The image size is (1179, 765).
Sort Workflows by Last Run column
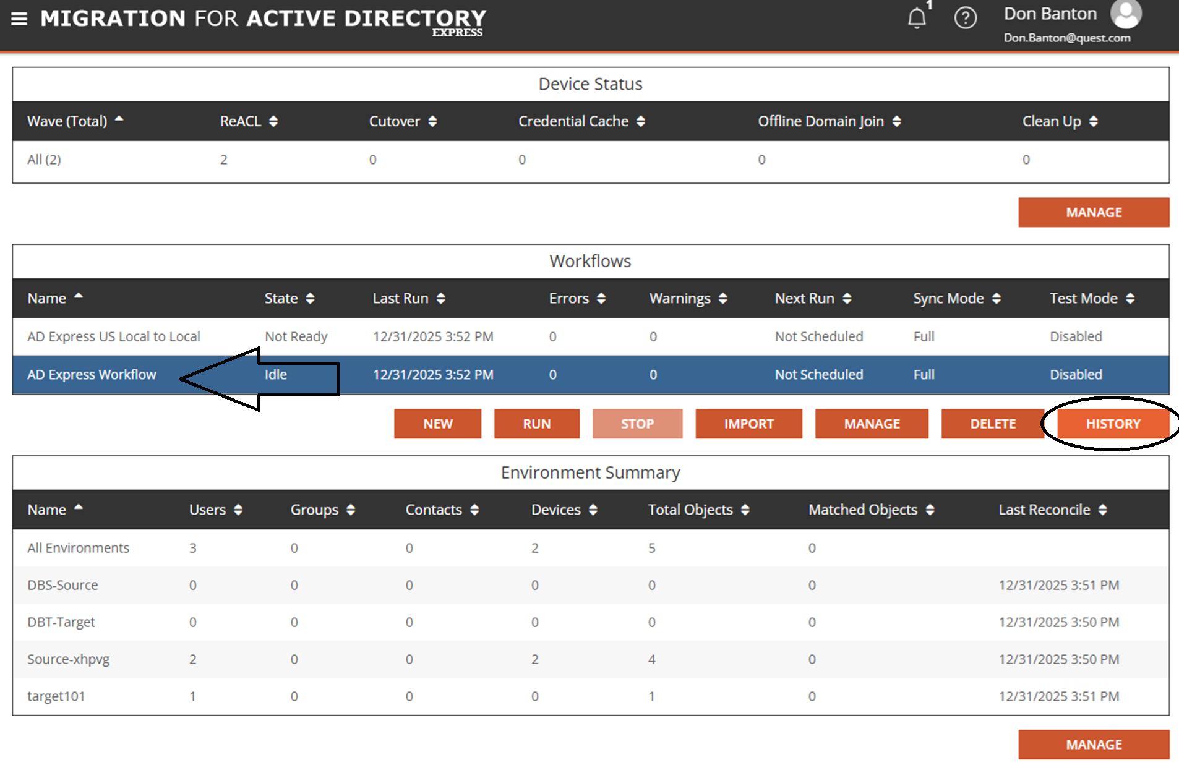(x=409, y=298)
